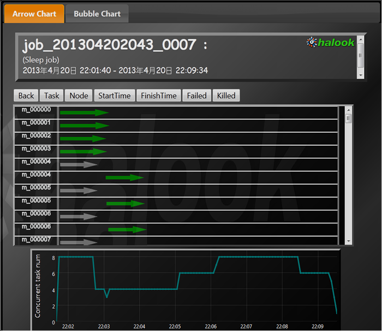Click 22:05 label on time axis
382x331 pixels.
click(x=175, y=327)
